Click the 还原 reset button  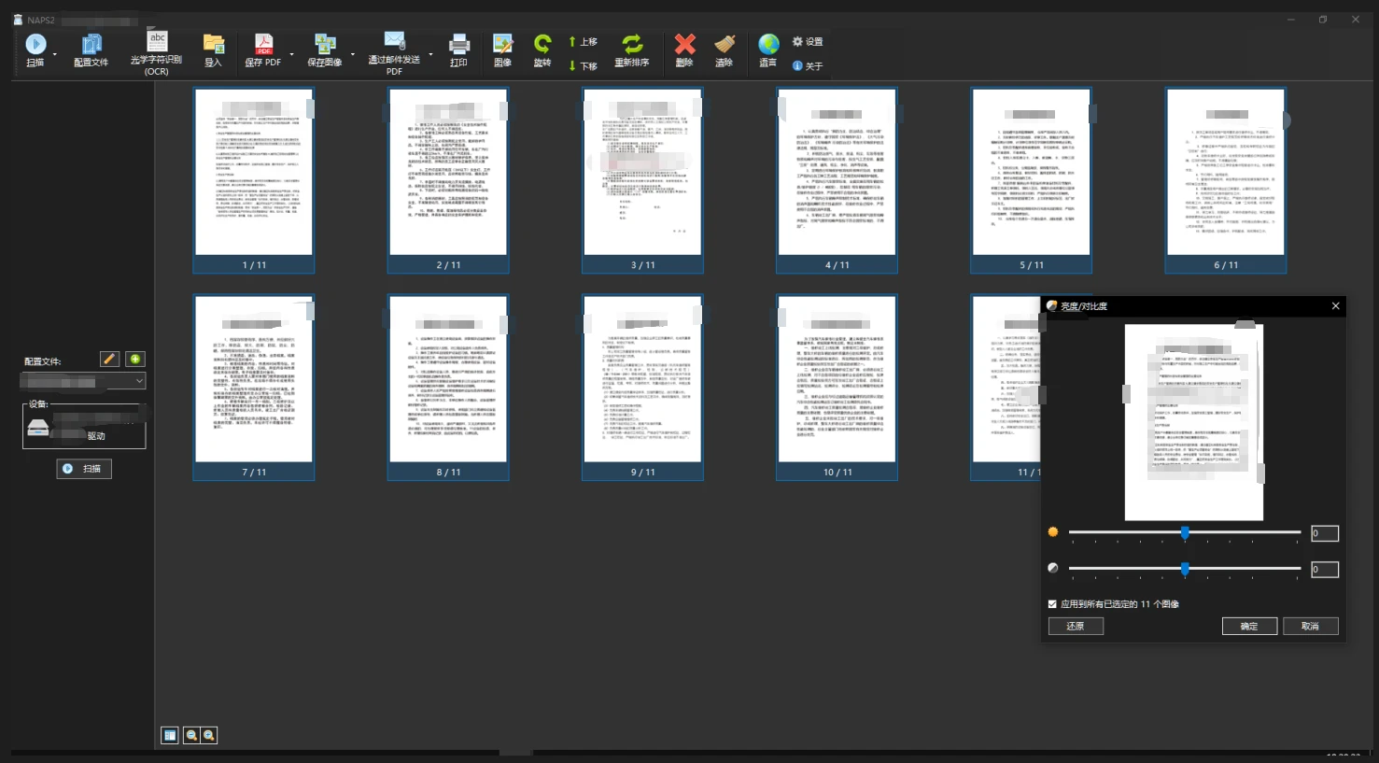1076,627
